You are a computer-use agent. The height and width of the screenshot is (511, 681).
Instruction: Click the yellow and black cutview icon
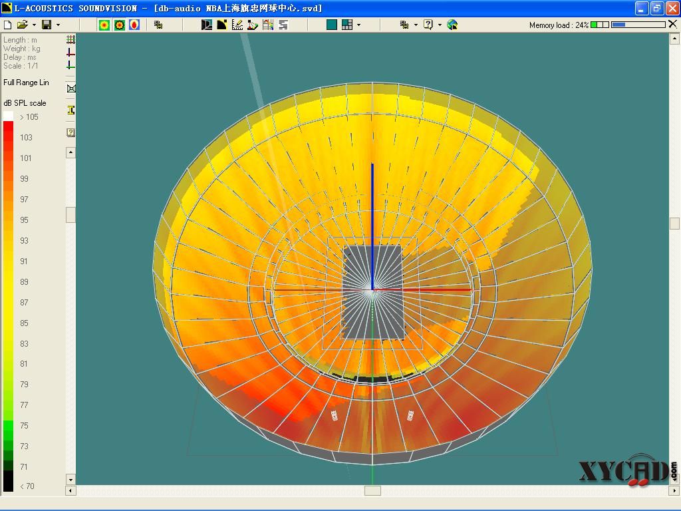coord(222,25)
